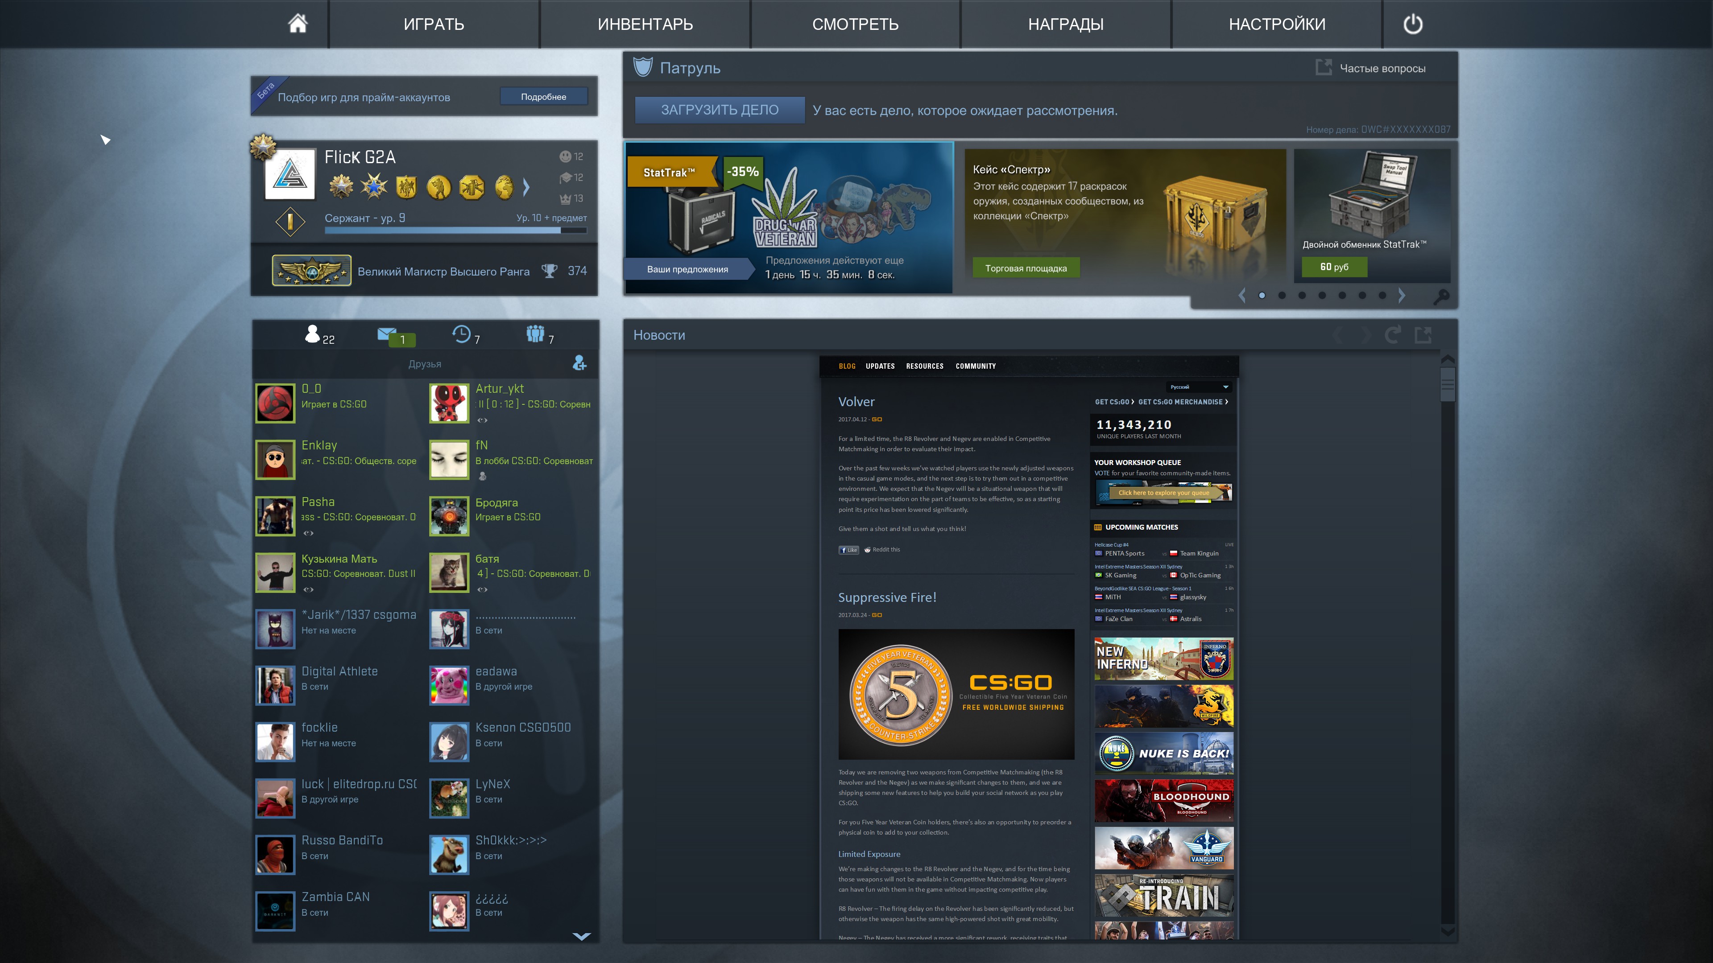Select the first store carousel page dot
The width and height of the screenshot is (1713, 963).
(1262, 295)
